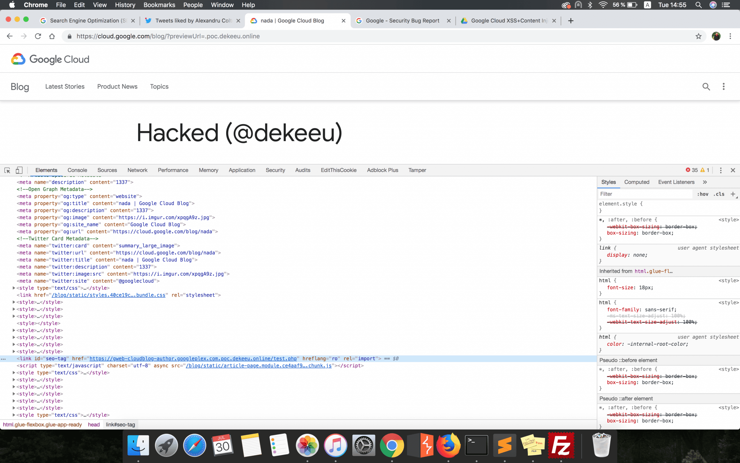
Task: Open Sublime Text from the Dock
Action: click(x=504, y=445)
